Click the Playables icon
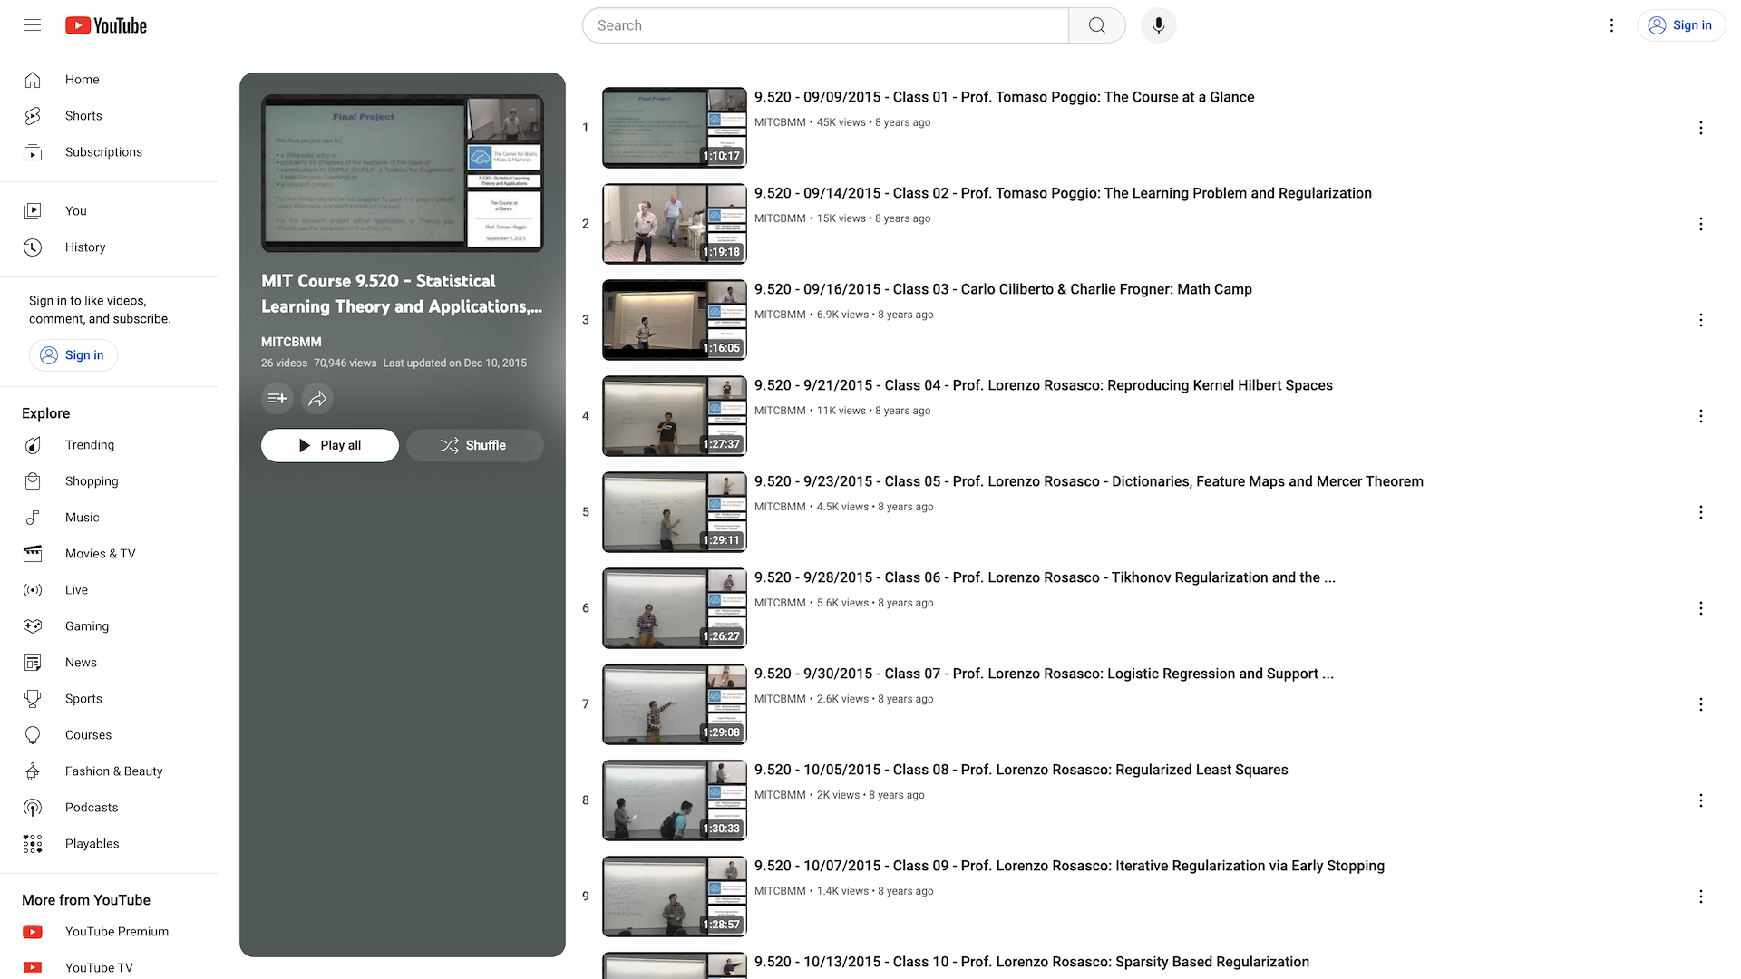The width and height of the screenshot is (1741, 979). tap(33, 844)
